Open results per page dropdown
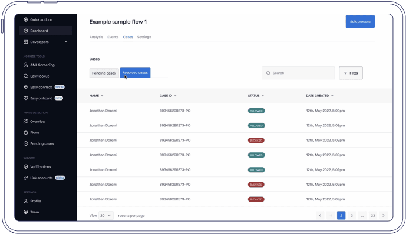The image size is (406, 234). point(106,215)
